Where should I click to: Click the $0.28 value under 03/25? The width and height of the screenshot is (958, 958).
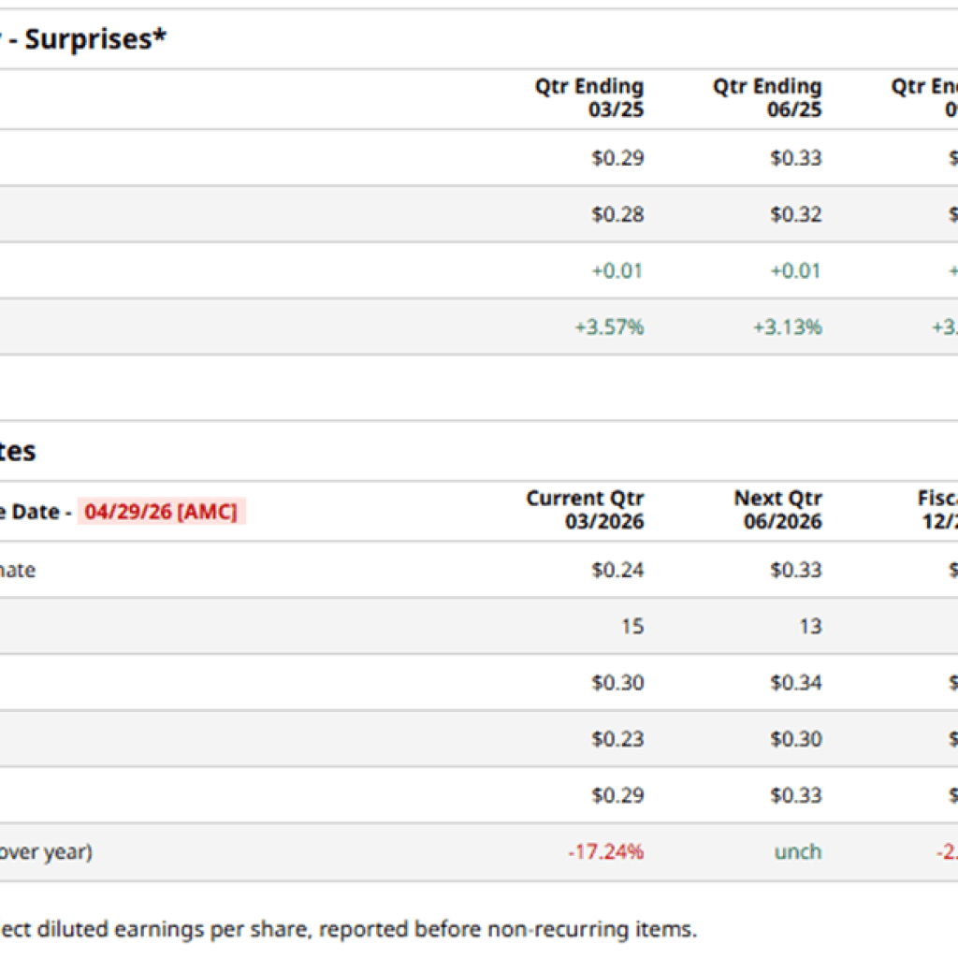tap(617, 214)
